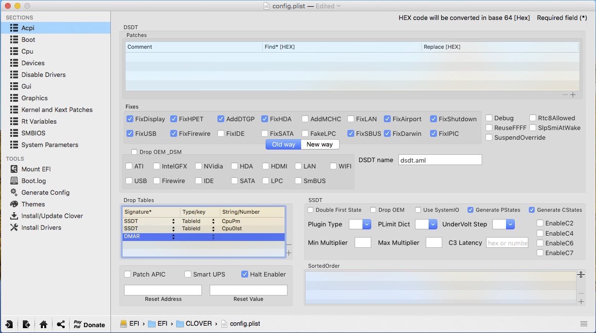
Task: Open the UnderVolt Step dropdown
Action: pyautogui.click(x=504, y=224)
